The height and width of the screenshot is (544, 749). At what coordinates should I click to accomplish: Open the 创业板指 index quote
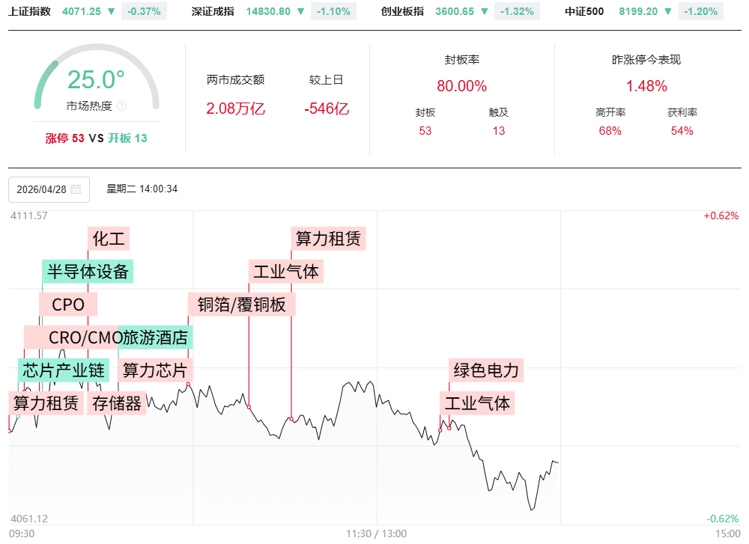click(x=402, y=11)
